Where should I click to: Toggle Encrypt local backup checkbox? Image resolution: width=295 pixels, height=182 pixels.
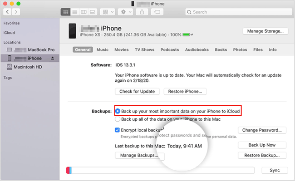117,130
